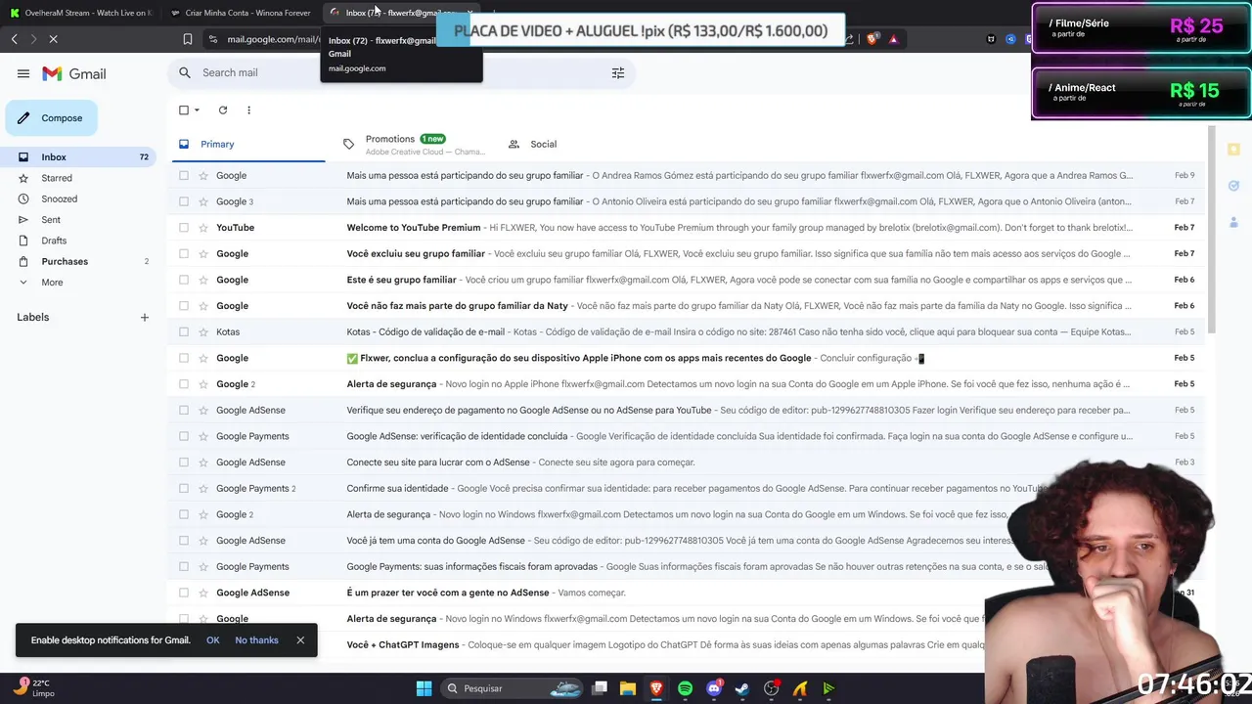Check 'É um prazer ter você' email checkbox
This screenshot has width=1252, height=704.
(184, 593)
